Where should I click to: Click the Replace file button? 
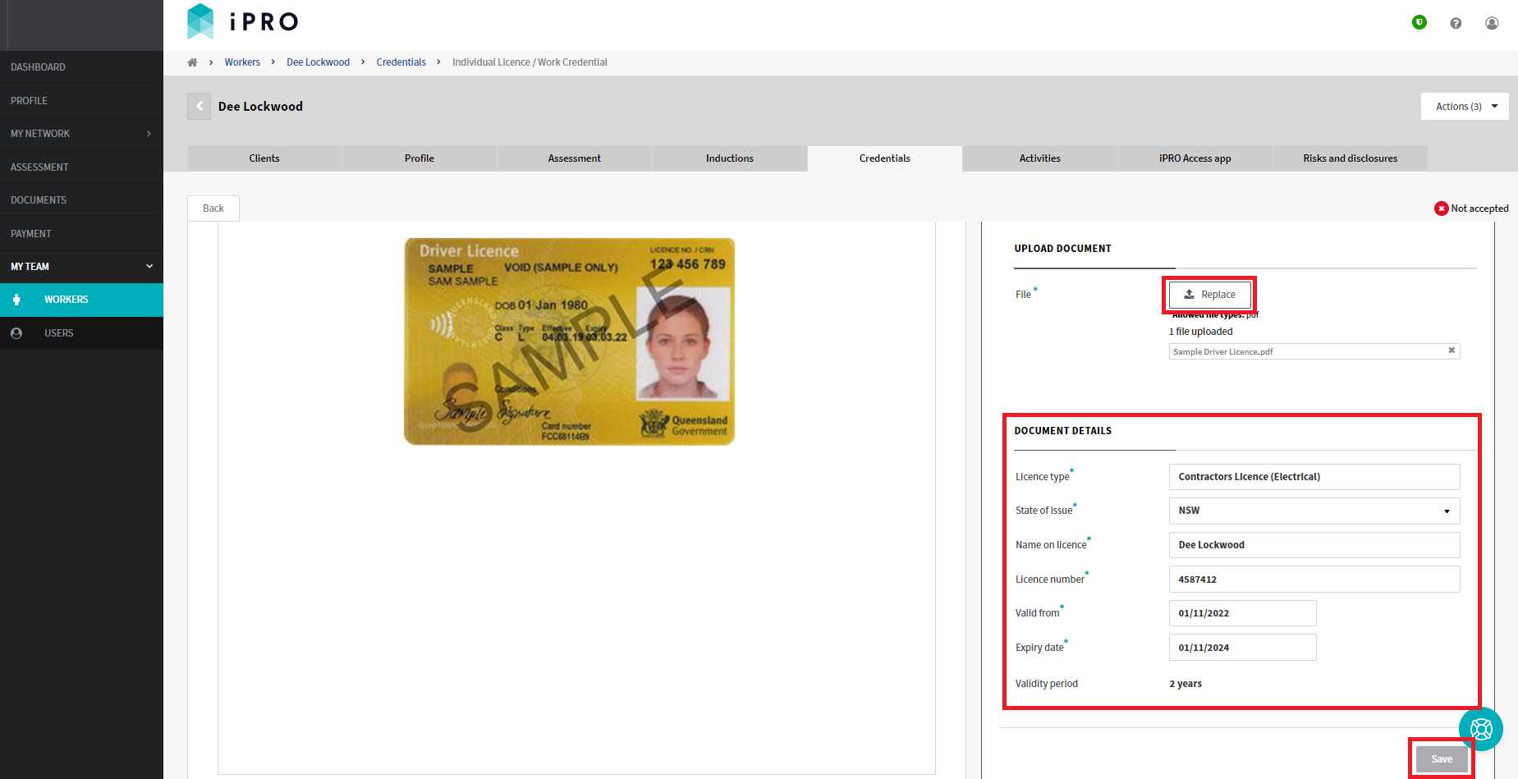(1210, 295)
